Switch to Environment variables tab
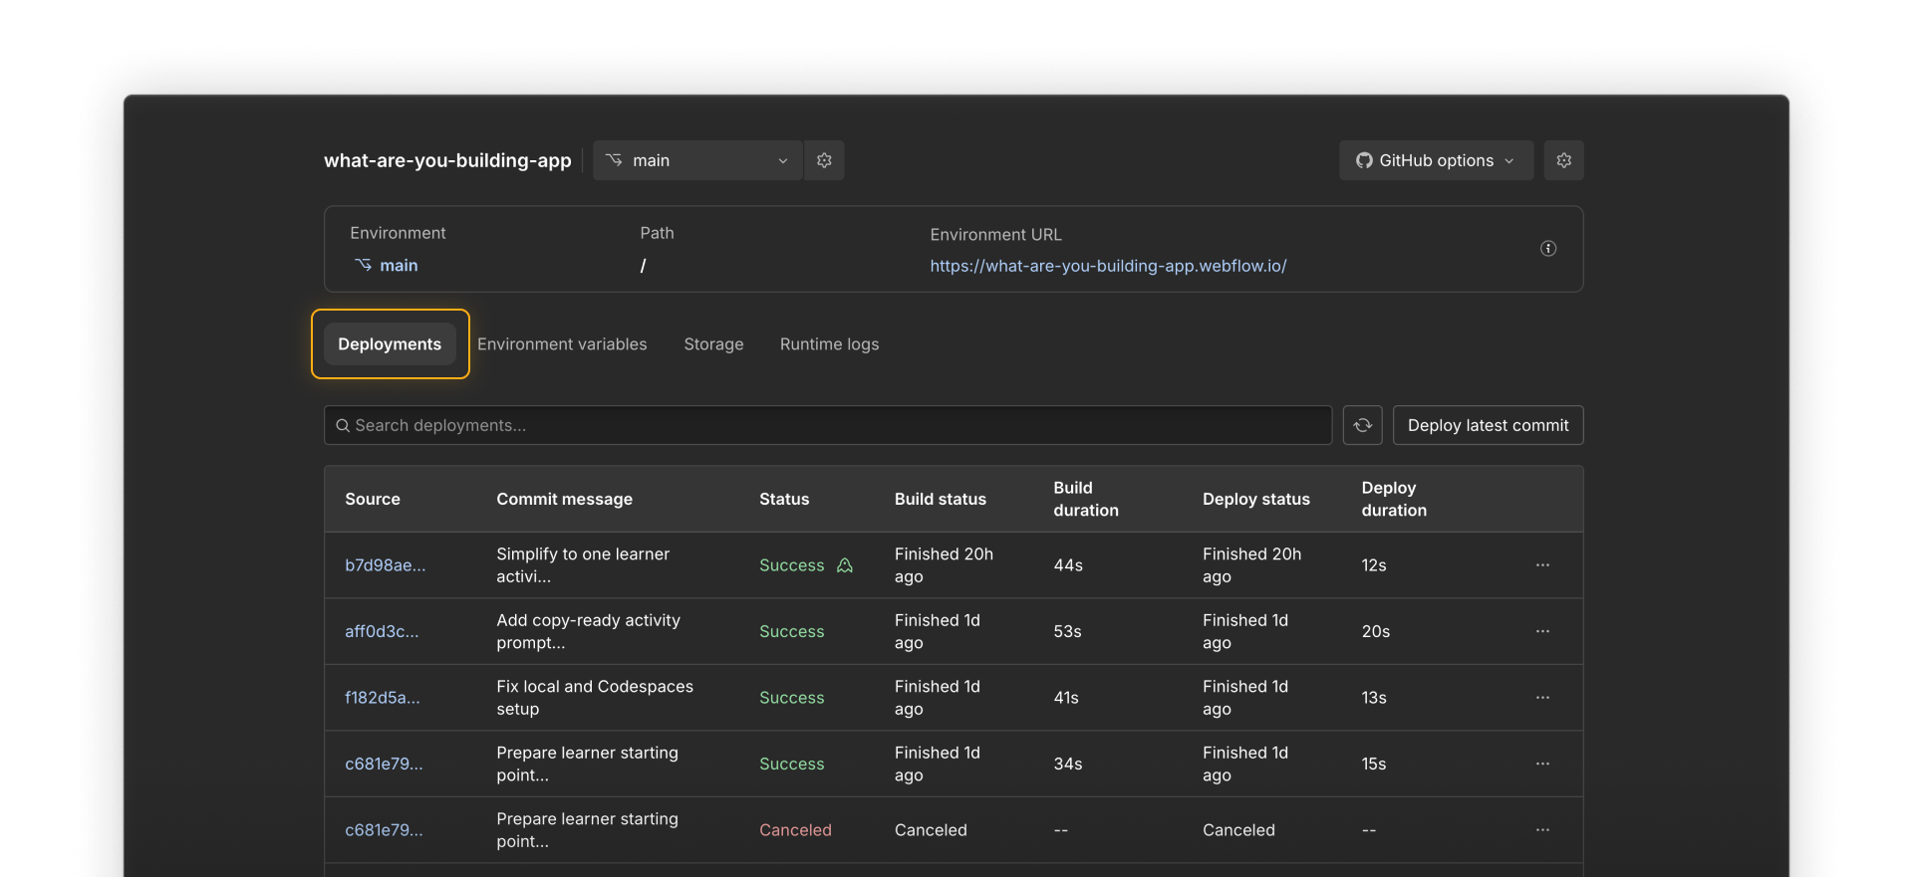Screen dimensions: 1913x877 [x=562, y=344]
